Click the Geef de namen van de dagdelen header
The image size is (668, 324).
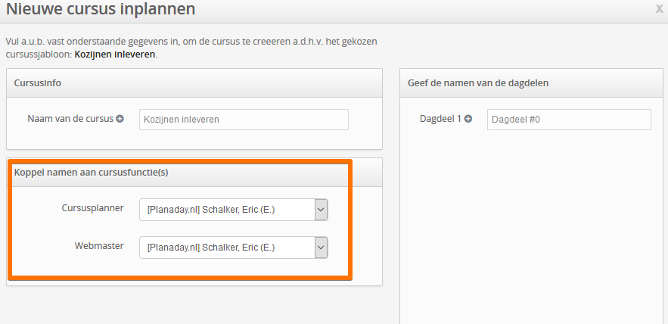pyautogui.click(x=531, y=83)
